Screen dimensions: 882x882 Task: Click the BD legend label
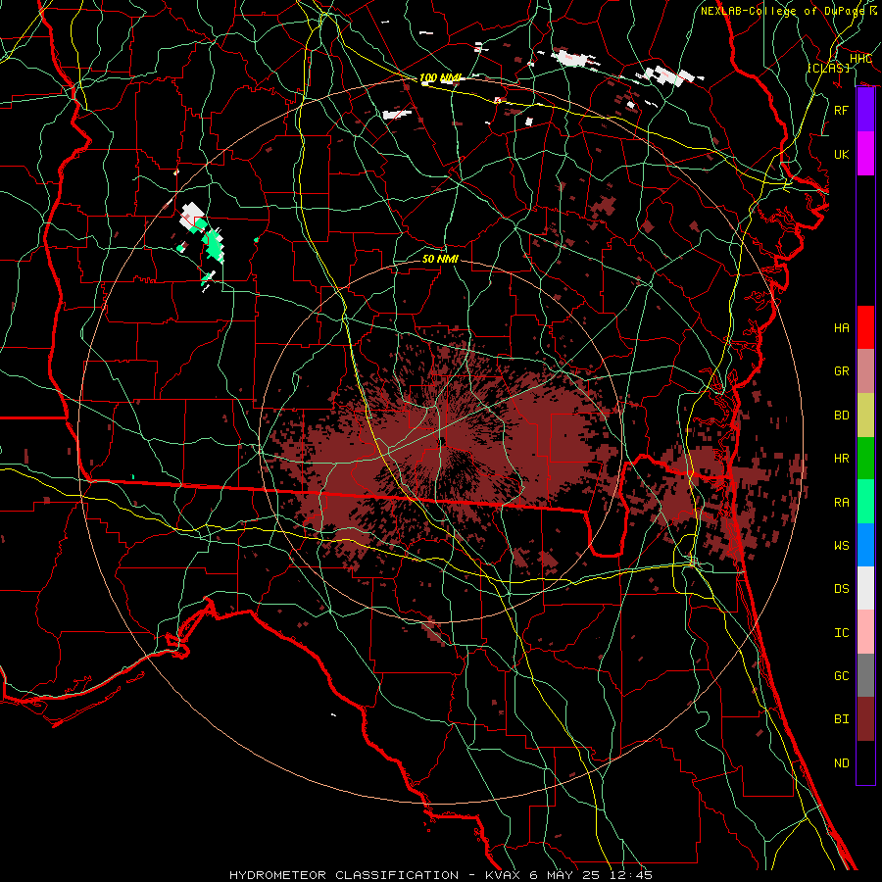(842, 416)
